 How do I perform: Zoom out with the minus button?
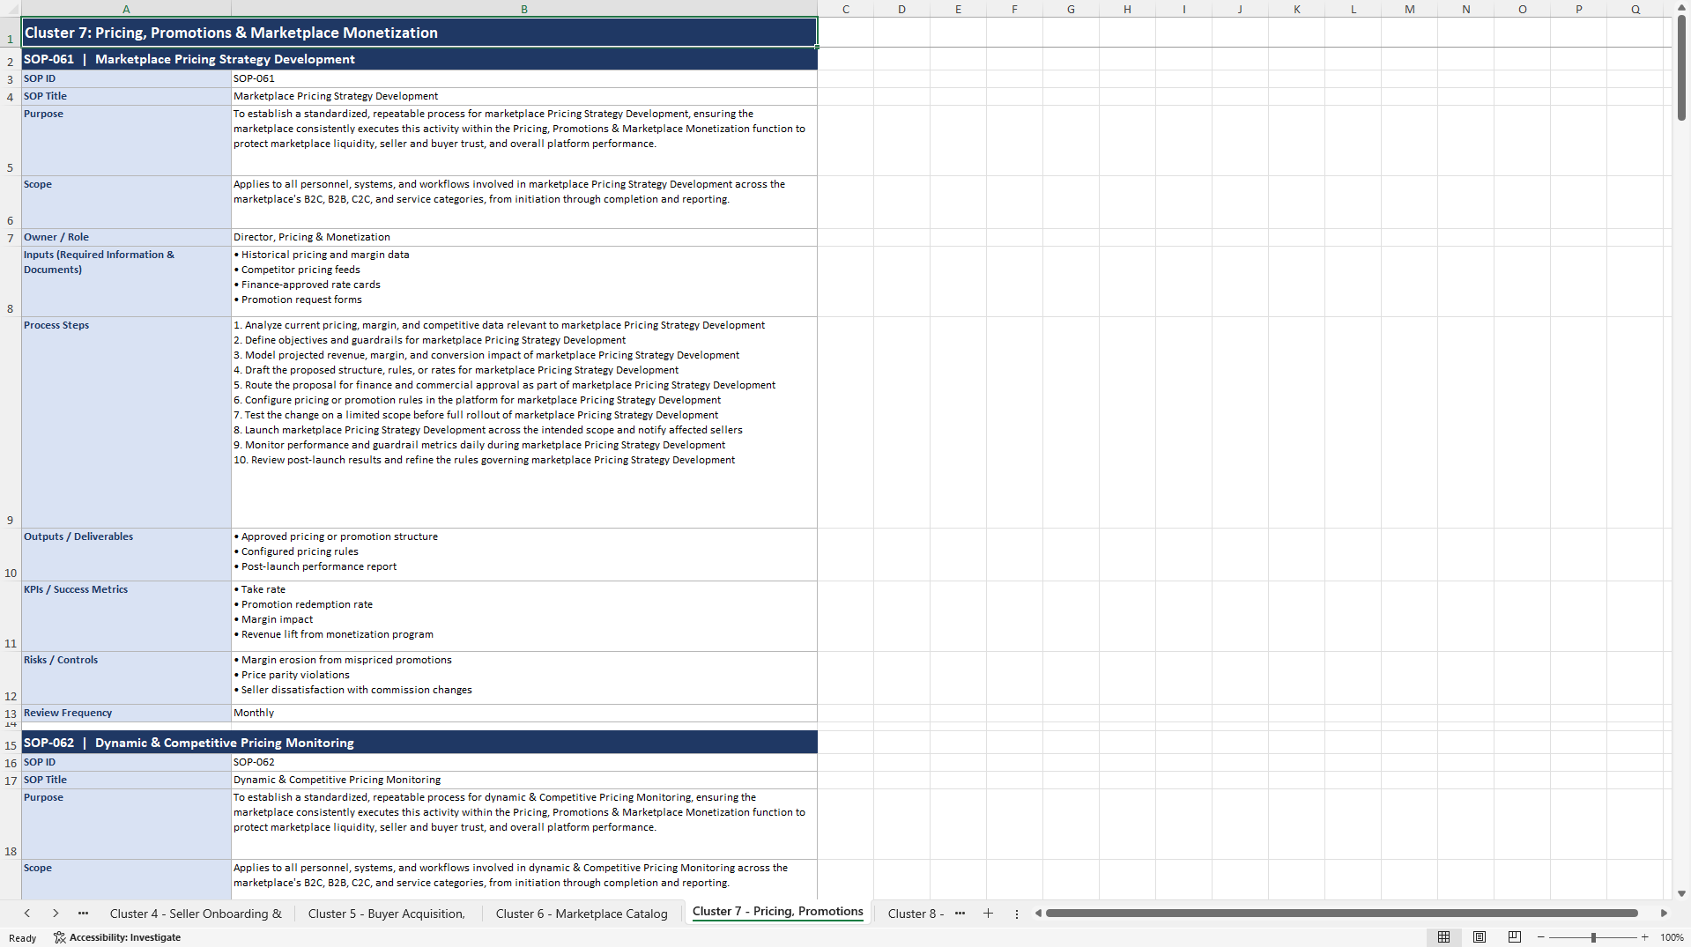coord(1541,937)
